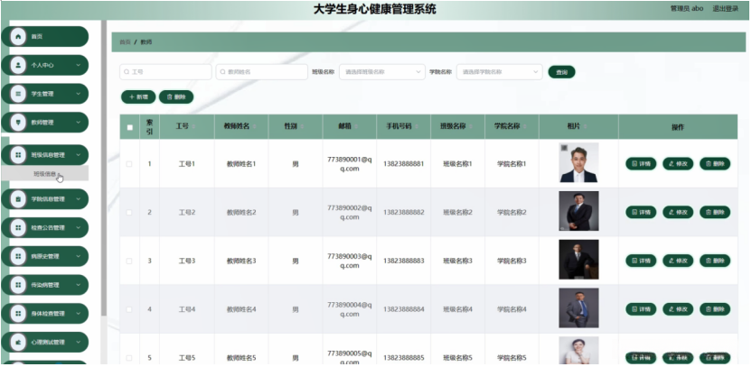Open the photo thumbnail of 教师姓名1
Viewport: 752px width, 367px height.
point(578,162)
